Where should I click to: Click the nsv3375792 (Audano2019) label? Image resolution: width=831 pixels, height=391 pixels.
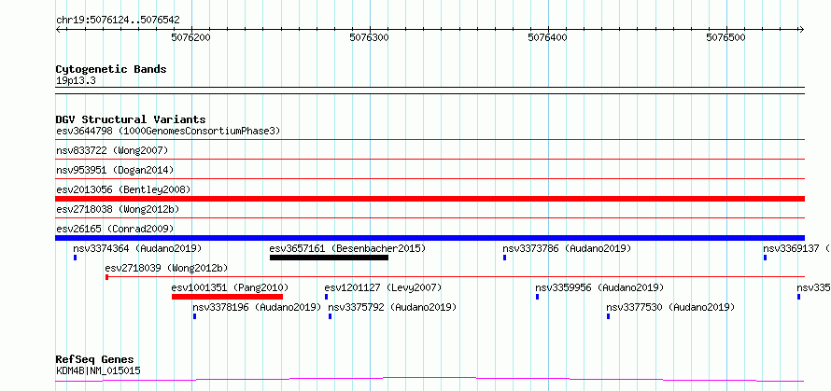392,307
